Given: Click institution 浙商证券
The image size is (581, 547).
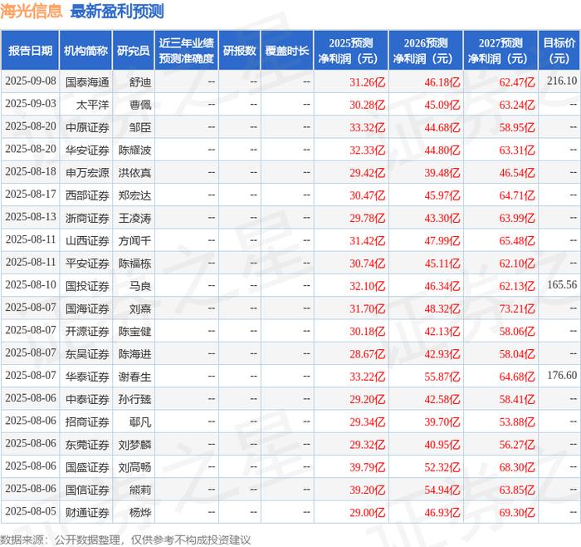Looking at the screenshot, I should pyautogui.click(x=87, y=218).
